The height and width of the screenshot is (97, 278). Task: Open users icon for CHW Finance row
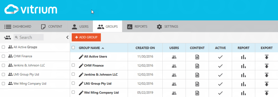pos(174,66)
